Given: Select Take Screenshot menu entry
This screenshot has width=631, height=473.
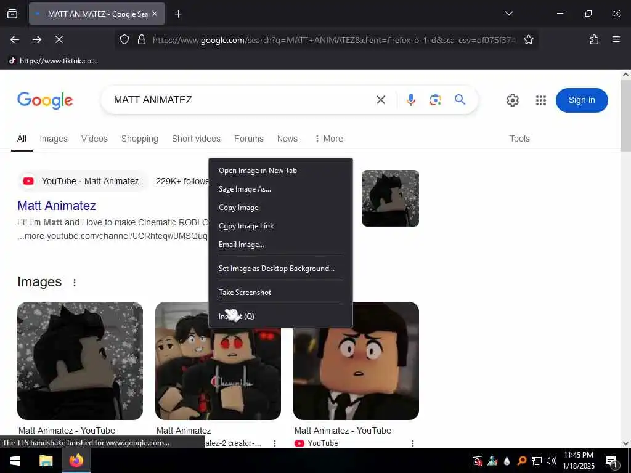Looking at the screenshot, I should [x=280, y=293].
